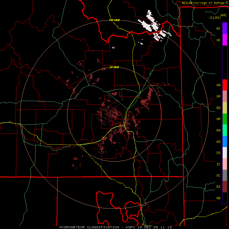Click the DS white legend color block
Image resolution: width=229 pixels, height=229 pixels.
click(225, 153)
